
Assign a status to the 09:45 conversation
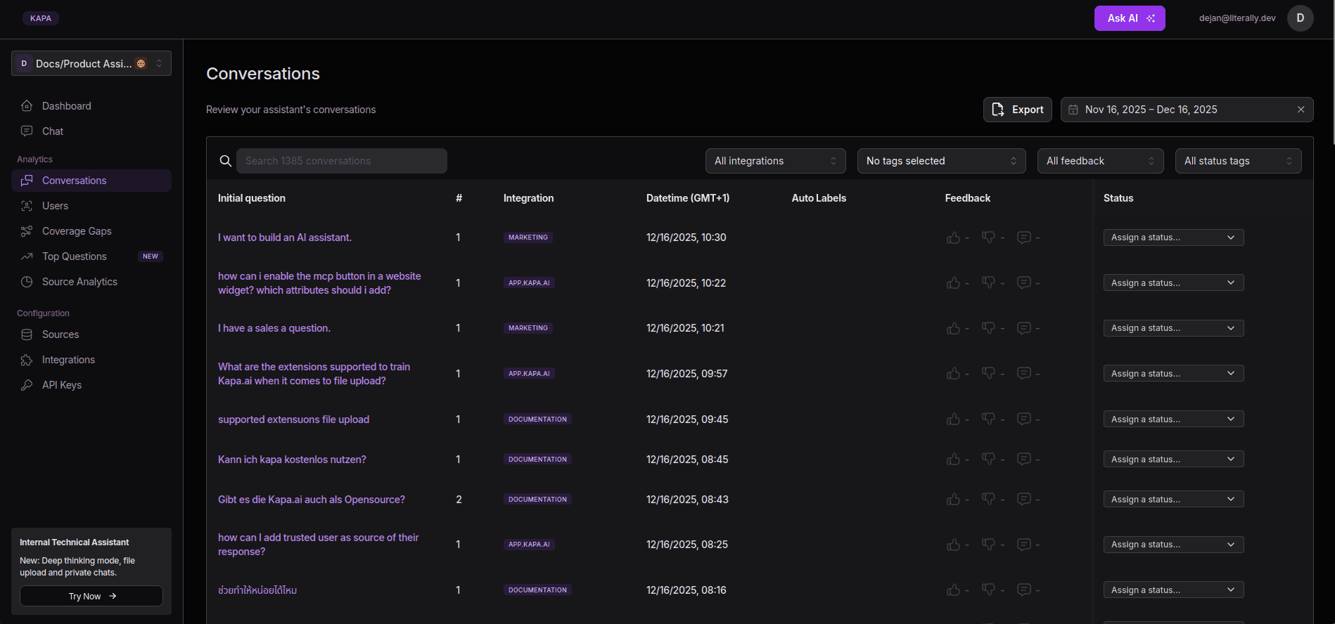click(1173, 419)
